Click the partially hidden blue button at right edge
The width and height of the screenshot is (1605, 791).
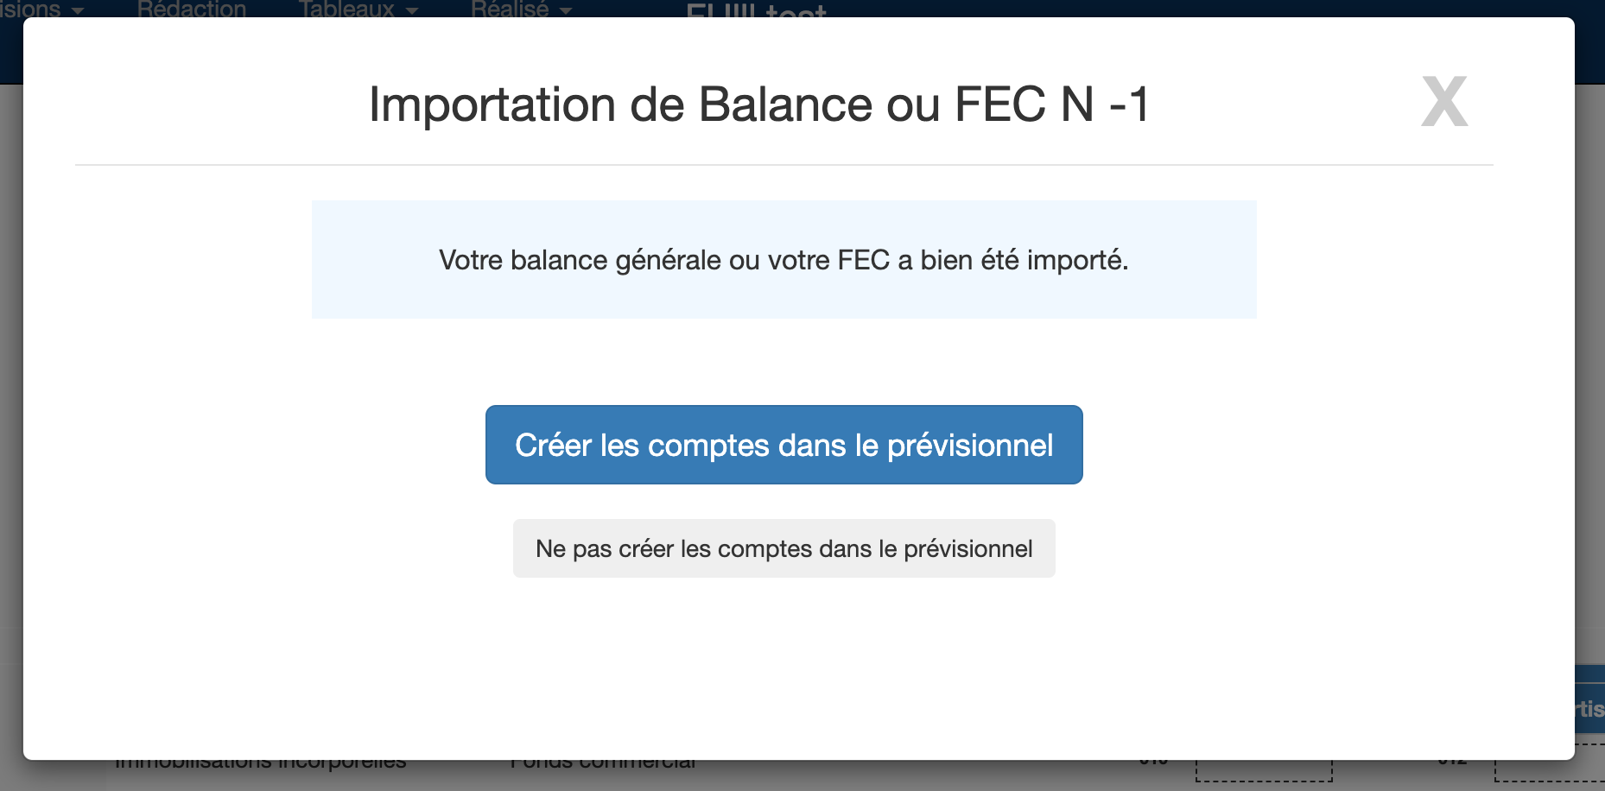pyautogui.click(x=1589, y=708)
